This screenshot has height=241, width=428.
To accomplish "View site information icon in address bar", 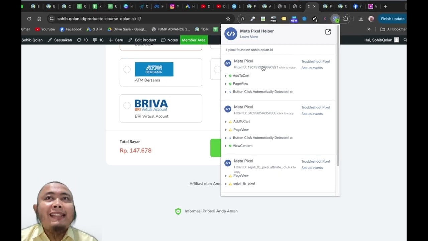I will click(x=51, y=19).
